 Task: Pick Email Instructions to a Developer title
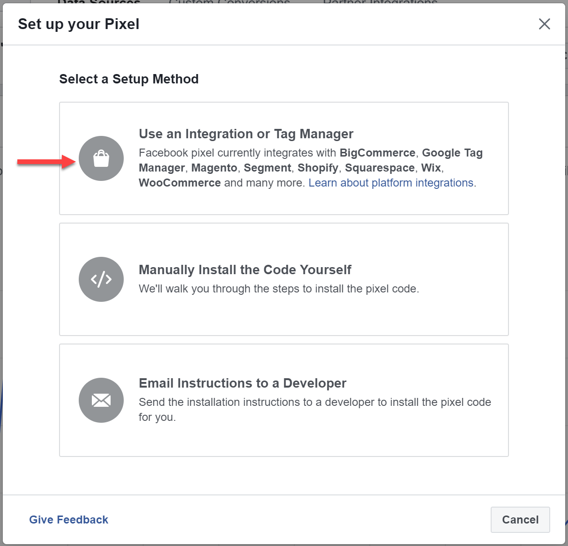tap(242, 383)
